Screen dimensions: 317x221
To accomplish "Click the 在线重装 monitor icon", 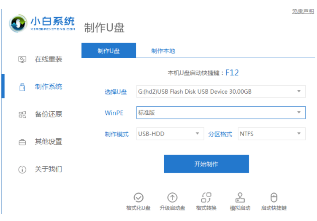I will [22, 59].
